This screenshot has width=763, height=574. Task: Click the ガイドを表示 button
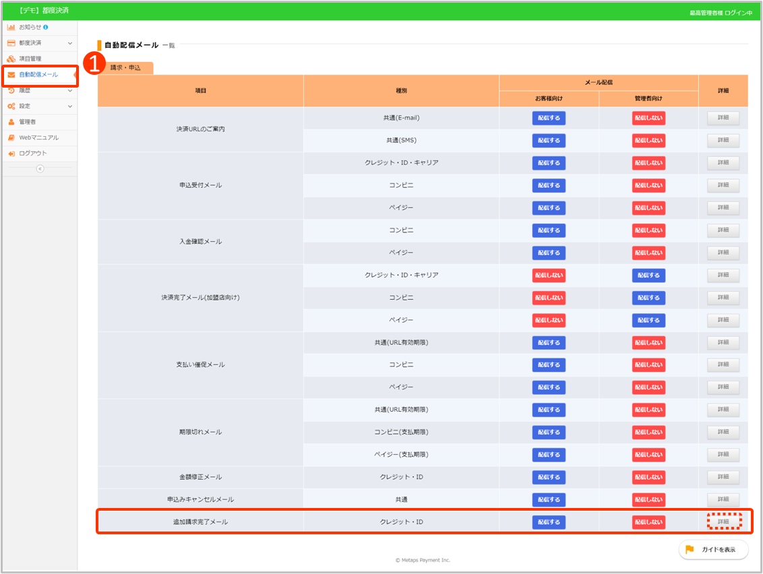713,550
